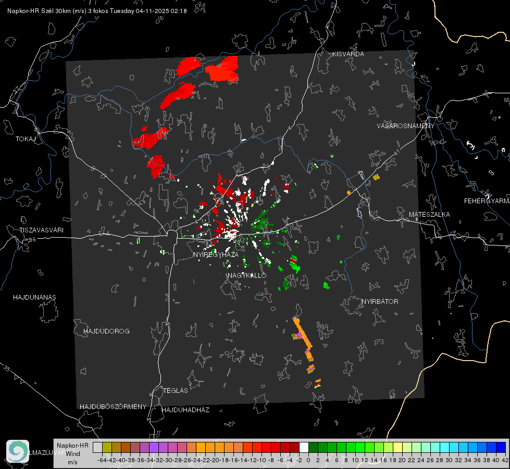Image resolution: width=510 pixels, height=469 pixels.
Task: Click the purple legend swatch between -34 and -32
Action: click(154, 448)
